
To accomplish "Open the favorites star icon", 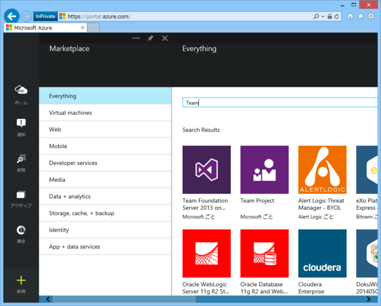I will point(361,16).
